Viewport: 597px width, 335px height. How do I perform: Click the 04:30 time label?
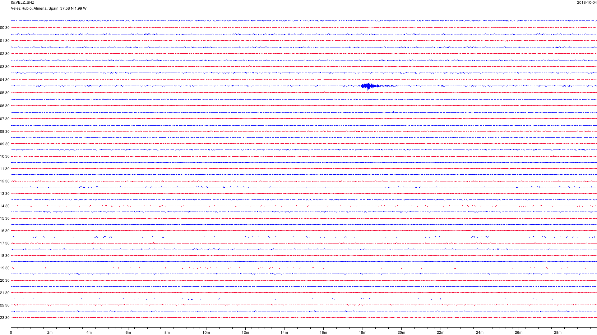tap(5, 80)
